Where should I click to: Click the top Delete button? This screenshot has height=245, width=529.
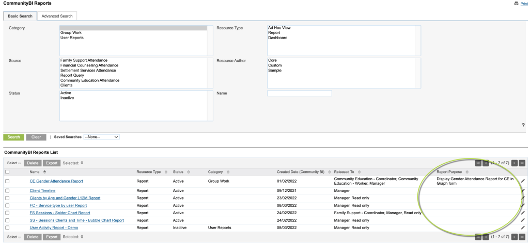33,163
